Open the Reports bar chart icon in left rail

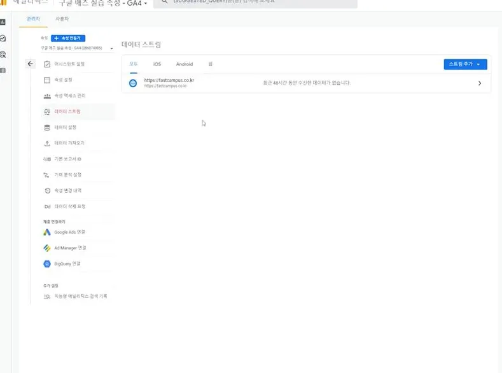tap(3, 22)
